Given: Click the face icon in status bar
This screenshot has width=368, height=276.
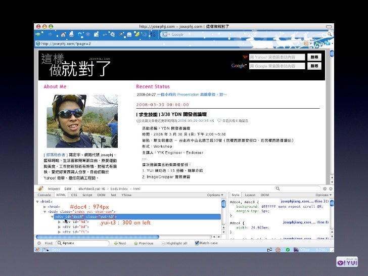Looking at the screenshot, I should coord(278,250).
